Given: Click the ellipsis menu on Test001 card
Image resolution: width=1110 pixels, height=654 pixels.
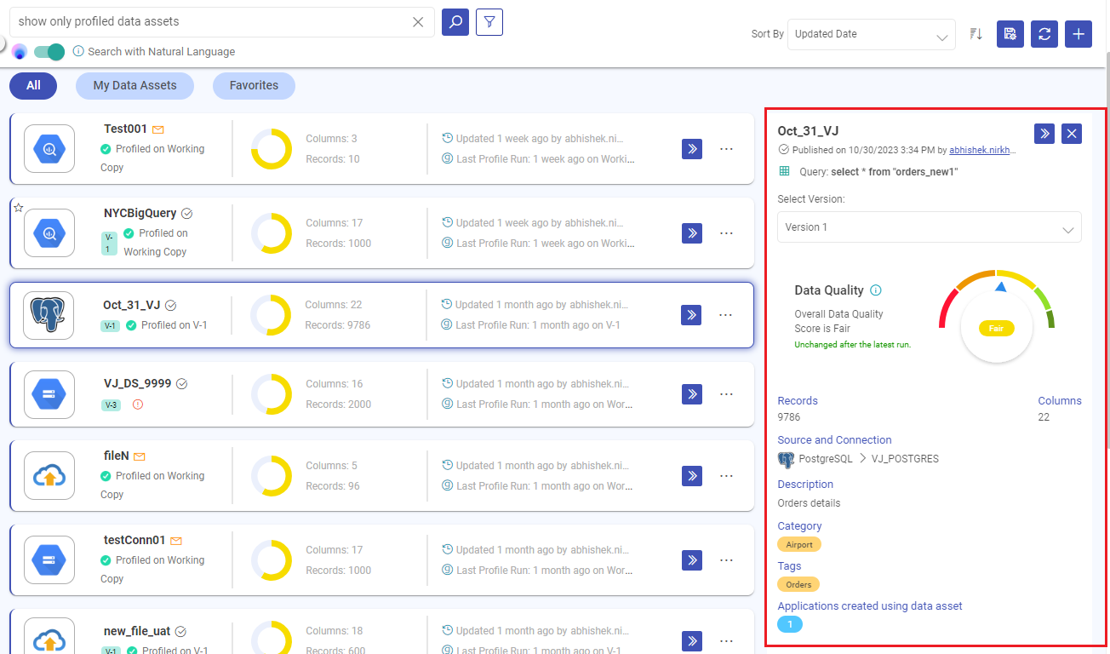Looking at the screenshot, I should click(x=726, y=149).
